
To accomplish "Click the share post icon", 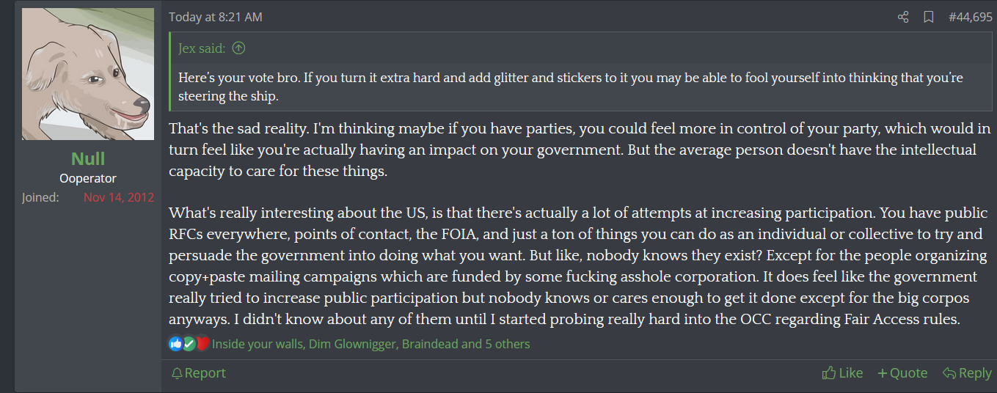I will coord(903,17).
